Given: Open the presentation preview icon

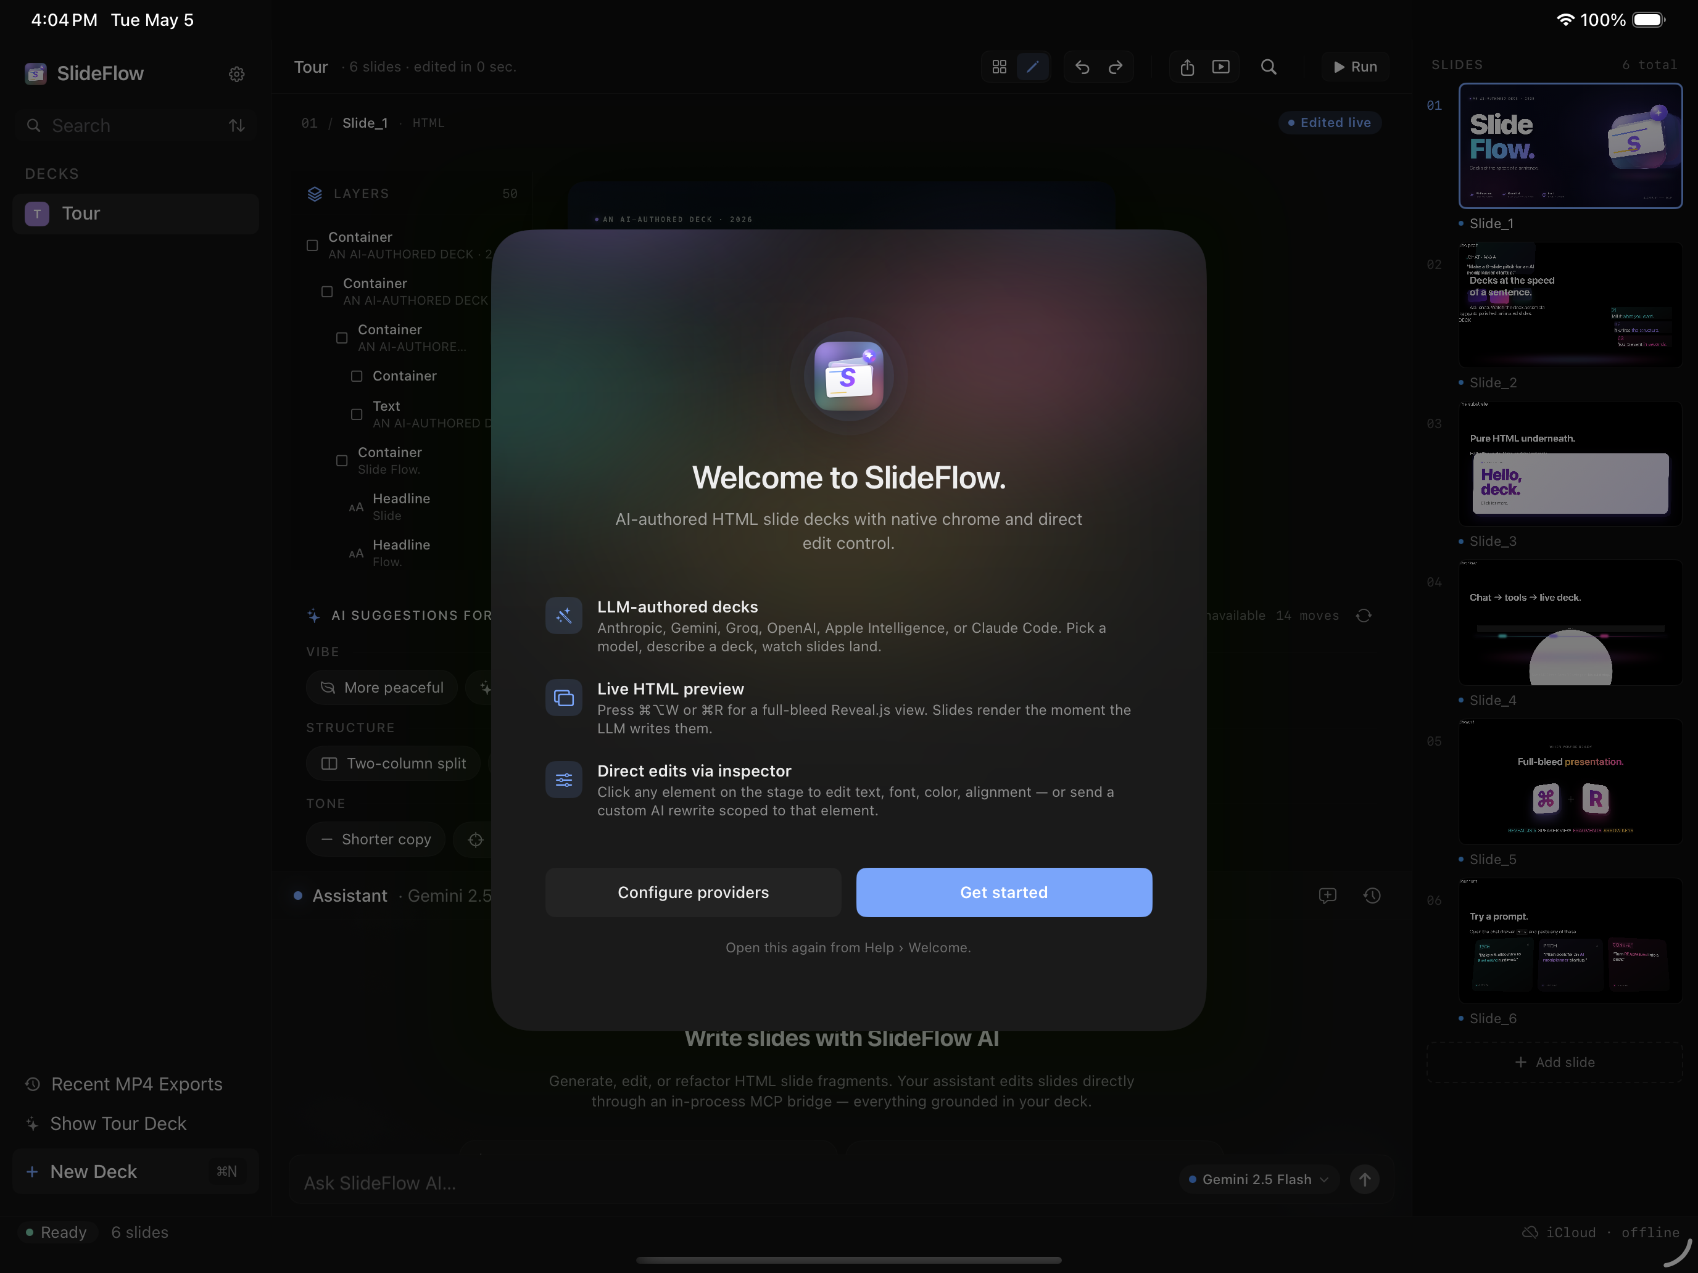Looking at the screenshot, I should 1220,67.
